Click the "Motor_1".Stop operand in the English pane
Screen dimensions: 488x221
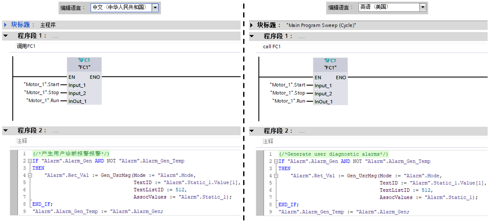(288, 93)
